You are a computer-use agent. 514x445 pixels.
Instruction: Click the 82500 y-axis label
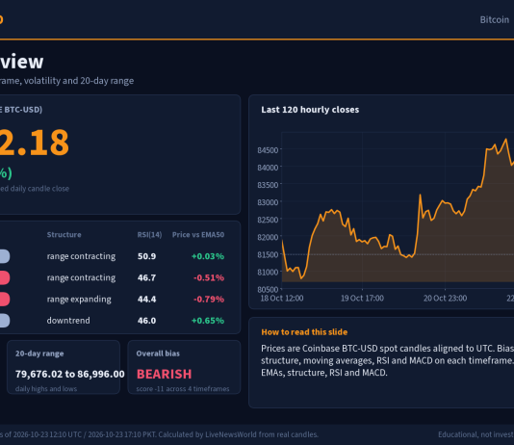268,220
